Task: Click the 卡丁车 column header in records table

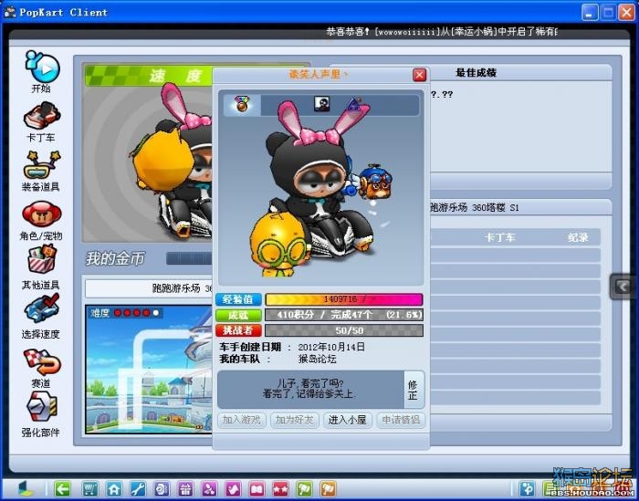Action: (x=499, y=237)
